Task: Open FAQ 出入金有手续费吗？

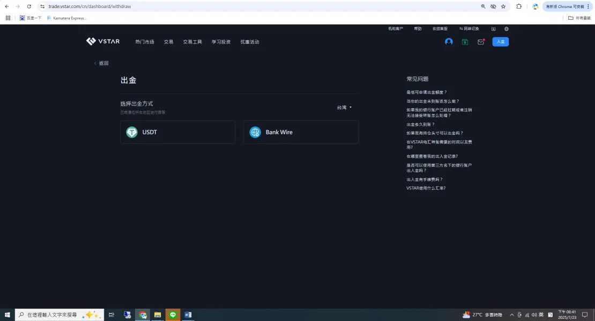Action: [425, 179]
